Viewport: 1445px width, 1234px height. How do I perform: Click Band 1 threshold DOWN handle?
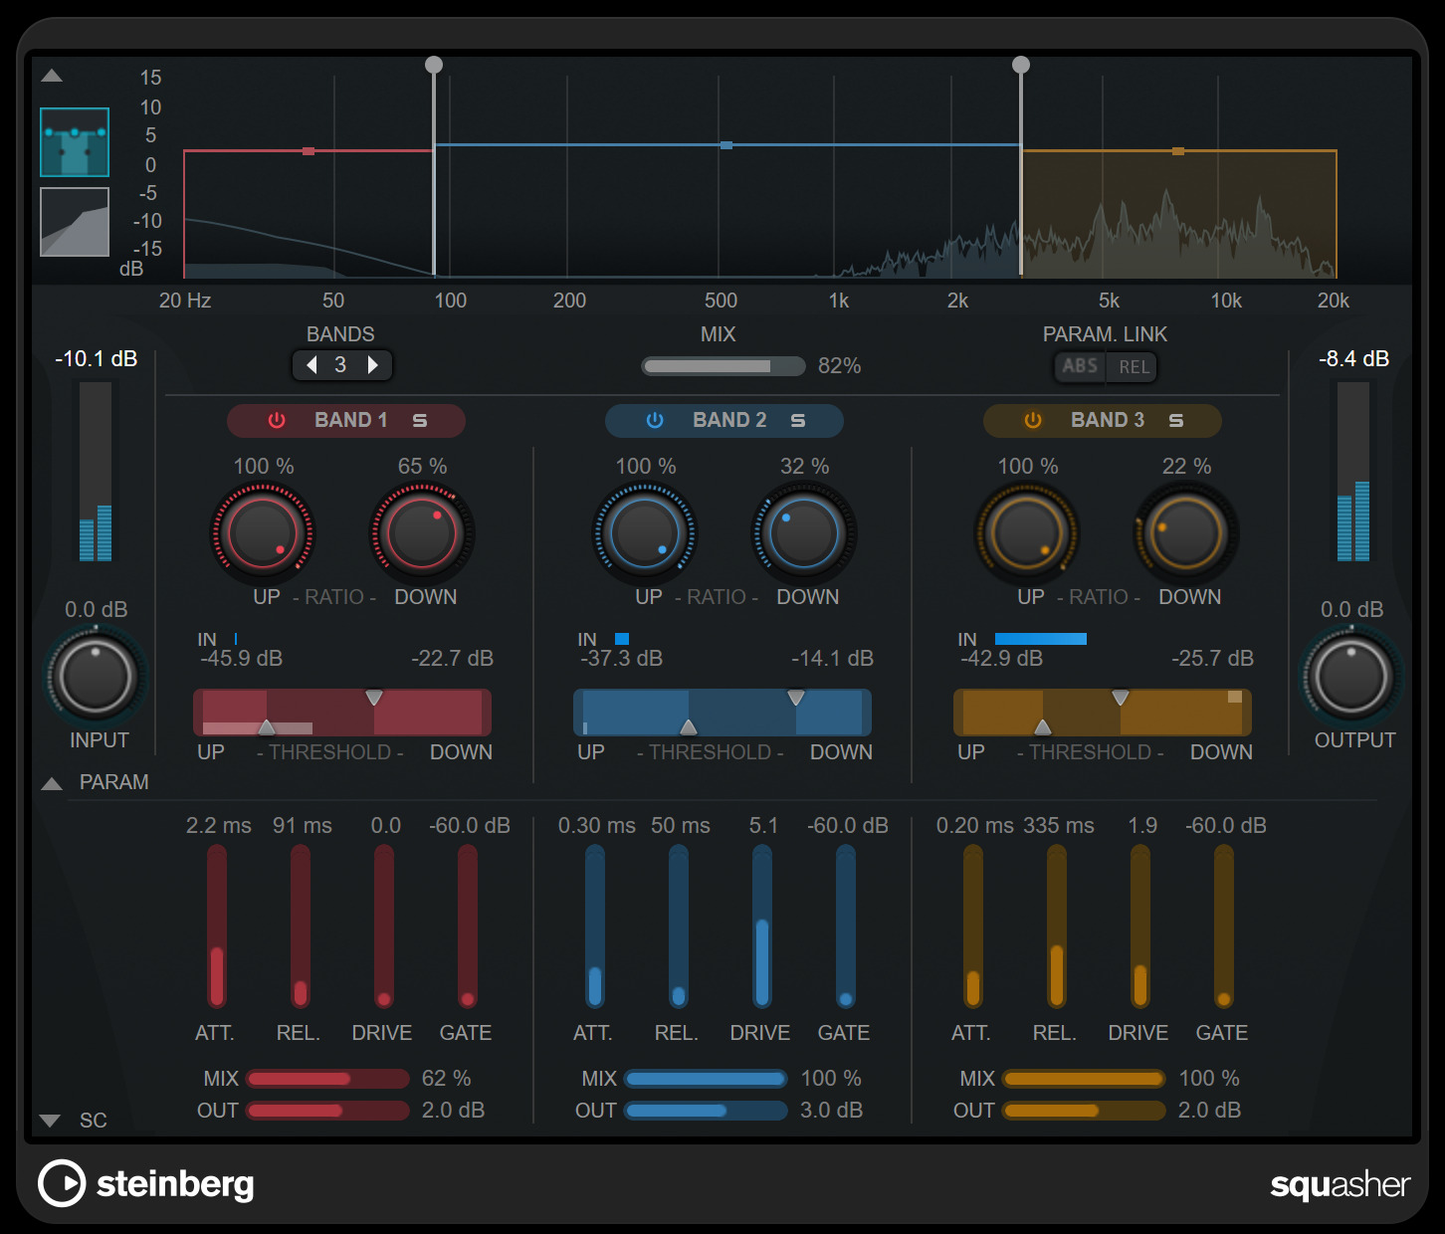click(x=373, y=698)
